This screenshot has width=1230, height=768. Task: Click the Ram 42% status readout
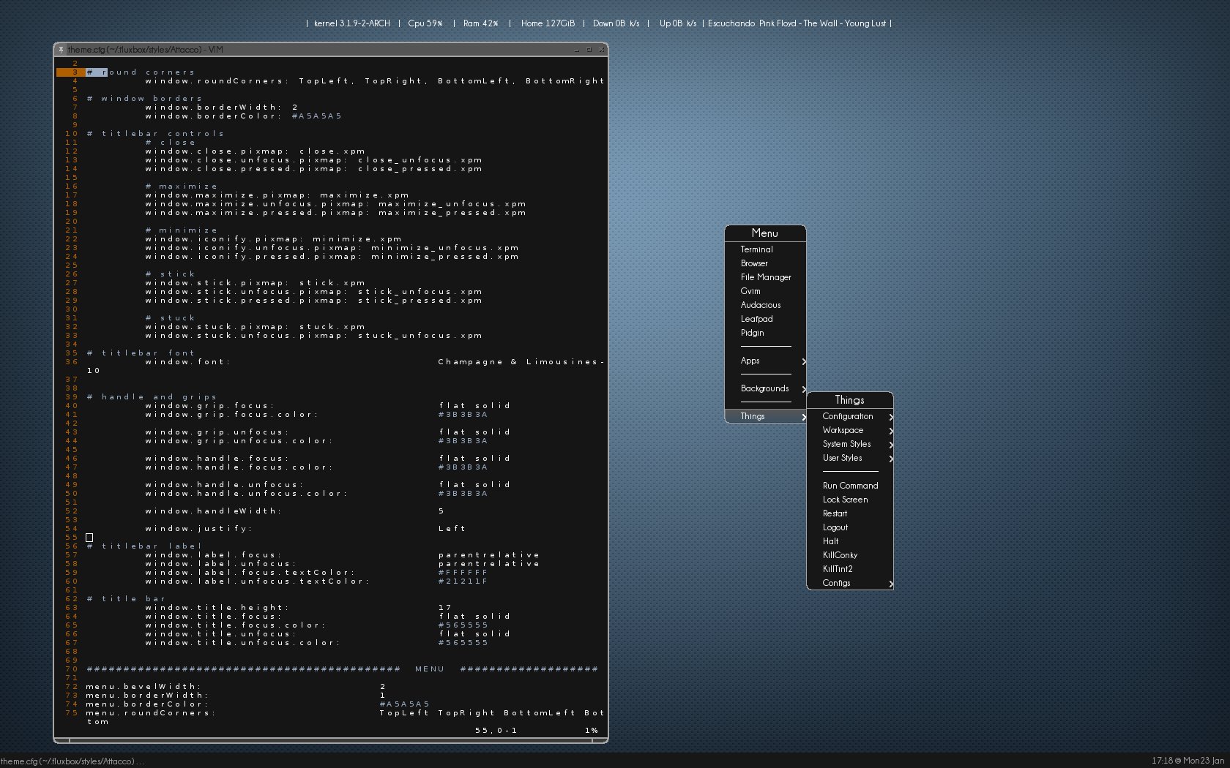pyautogui.click(x=481, y=23)
